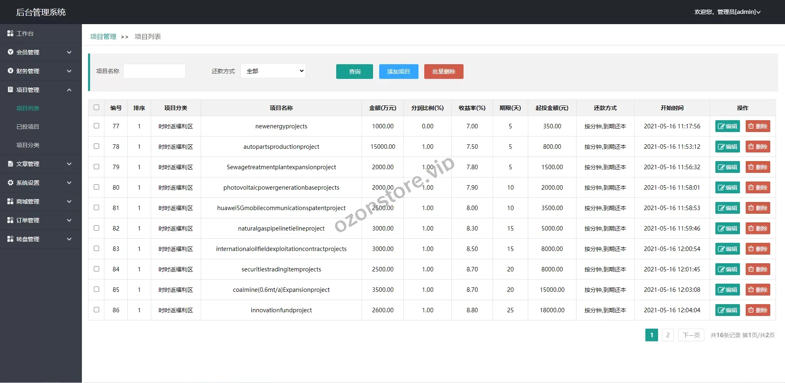
Task: Open 系统设置 via its gear icon
Action: 10,182
